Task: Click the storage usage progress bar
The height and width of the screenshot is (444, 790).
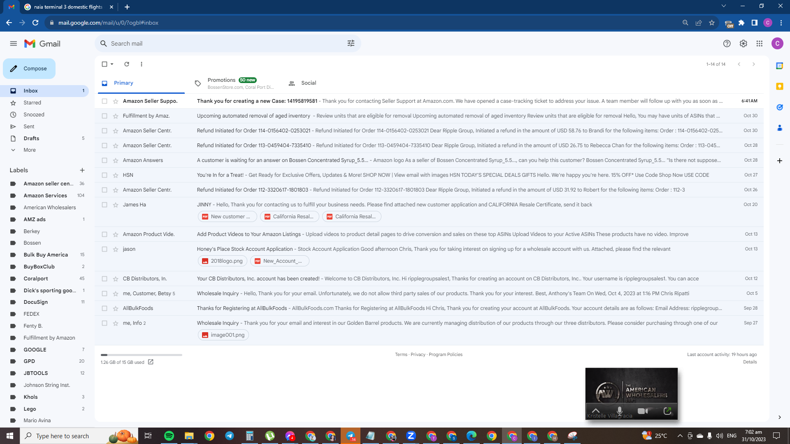Action: pos(142,355)
